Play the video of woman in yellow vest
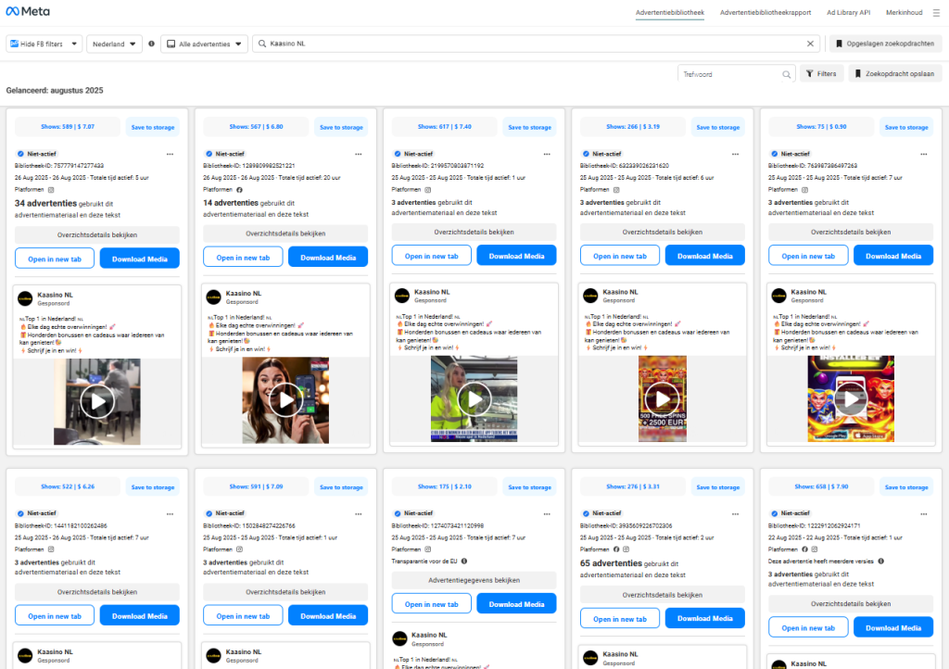This screenshot has height=669, width=949. click(474, 398)
